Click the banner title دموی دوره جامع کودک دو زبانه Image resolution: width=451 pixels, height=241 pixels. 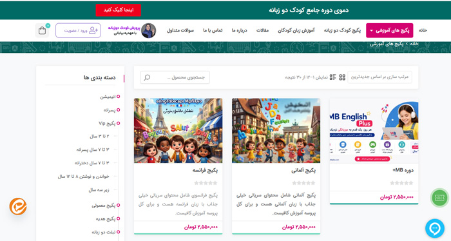pyautogui.click(x=309, y=10)
